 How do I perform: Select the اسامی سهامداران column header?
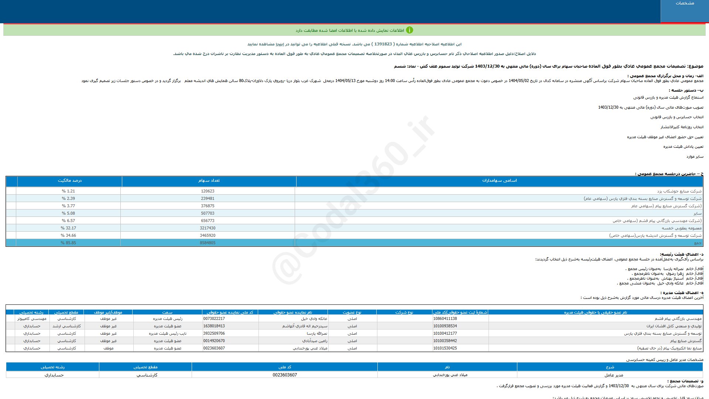[x=499, y=181]
